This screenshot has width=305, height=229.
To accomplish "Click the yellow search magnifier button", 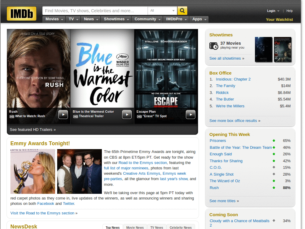I will [x=182, y=10].
